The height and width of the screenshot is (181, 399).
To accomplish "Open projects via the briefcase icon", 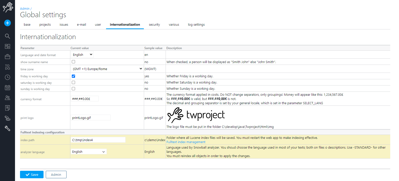I will [8, 57].
